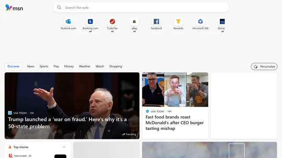Viewport: 282px width, 158px height.
Task: Go to the Shopping tab
Action: point(115,66)
